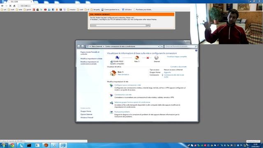Open the Chrome home page icon
The image size is (263, 148).
pos(14,6)
